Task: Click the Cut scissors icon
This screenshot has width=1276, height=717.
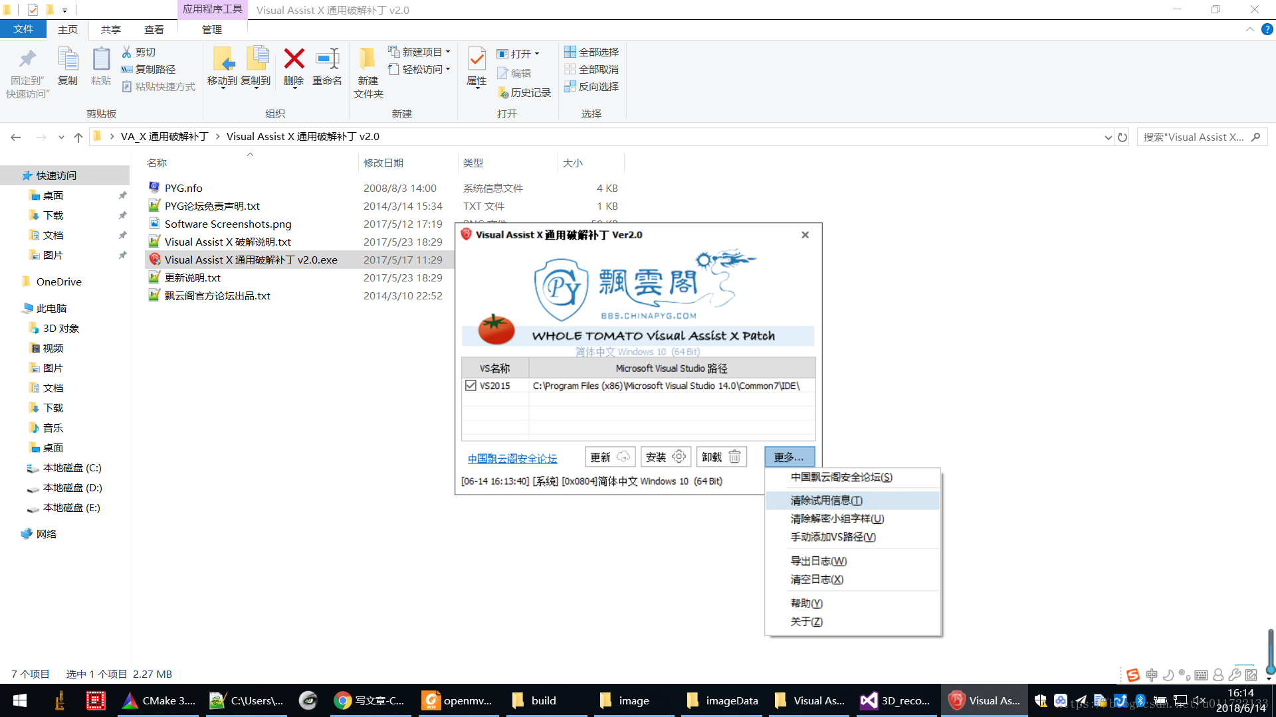Action: [127, 52]
